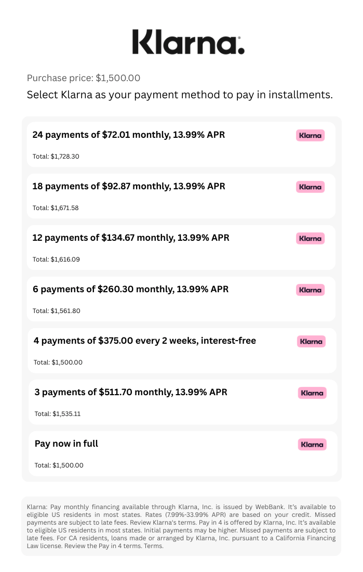Select 24 payments of $72.01 monthly plan
The height and width of the screenshot is (572, 363).
pyautogui.click(x=181, y=145)
